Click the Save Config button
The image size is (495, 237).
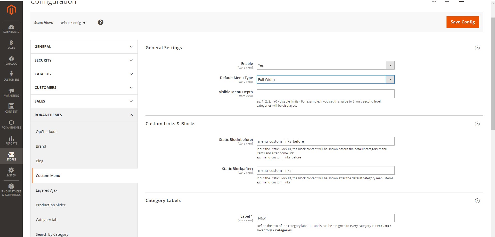point(463,22)
